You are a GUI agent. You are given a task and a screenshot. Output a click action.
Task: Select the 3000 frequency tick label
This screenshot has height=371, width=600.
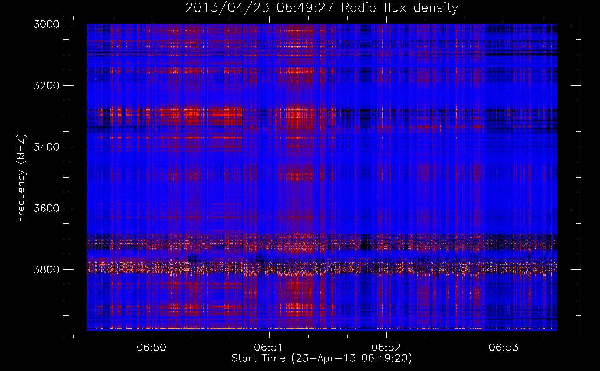pyautogui.click(x=46, y=24)
